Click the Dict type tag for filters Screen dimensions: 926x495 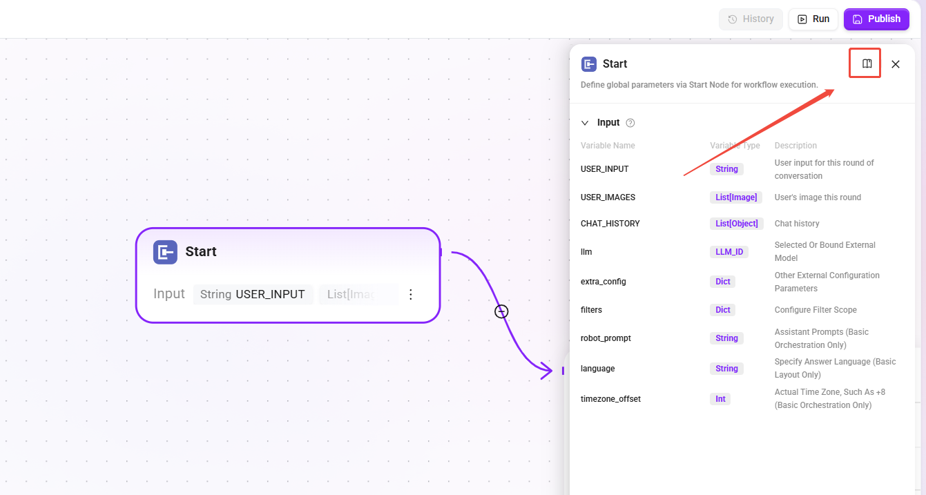click(723, 310)
